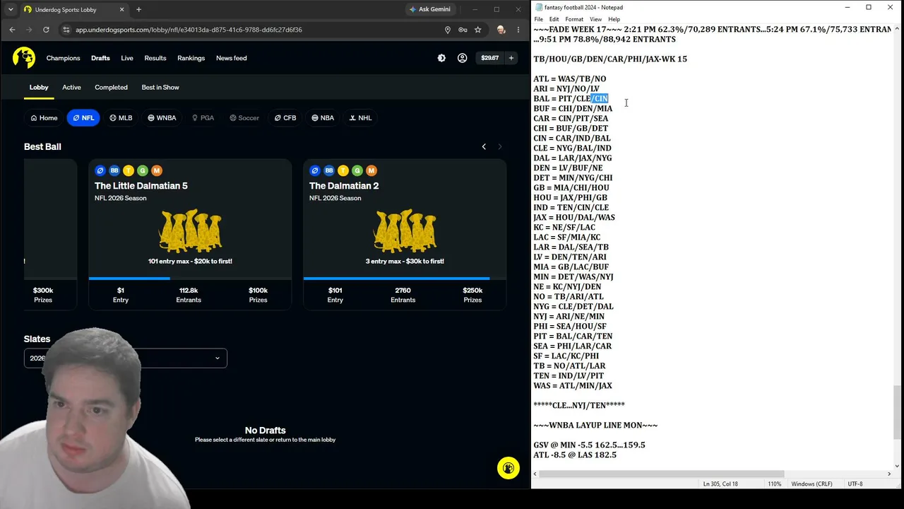The height and width of the screenshot is (509, 904).
Task: Close the Underdog Sports: Lobby tab
Action: point(121,9)
